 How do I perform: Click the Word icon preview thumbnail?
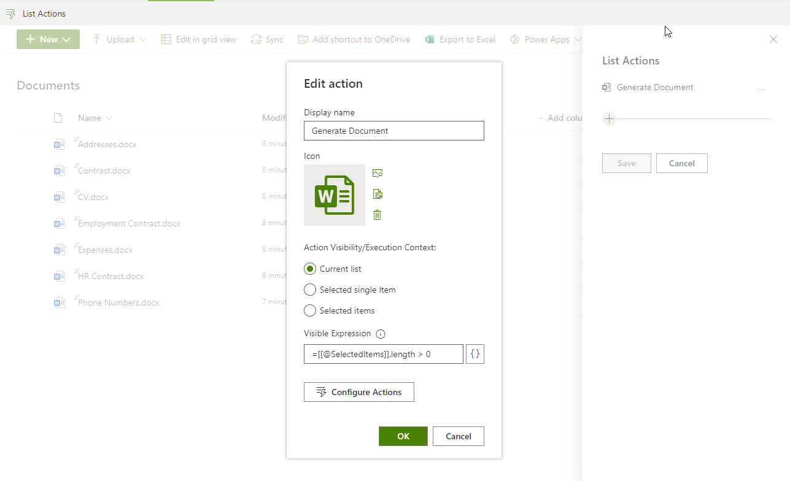[x=334, y=195]
